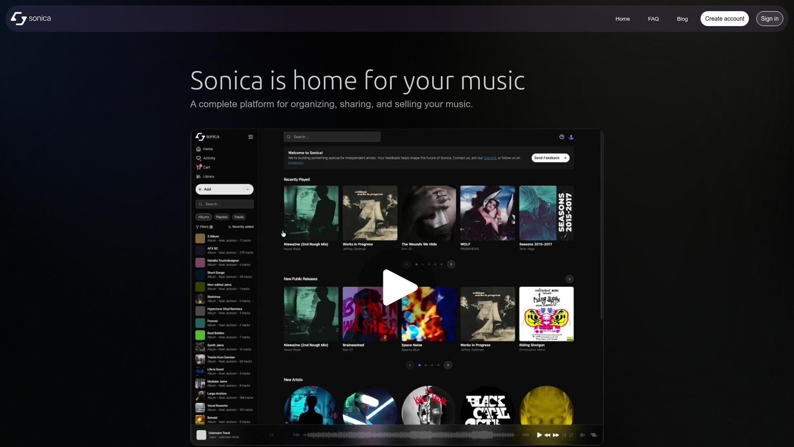This screenshot has width=794, height=447.
Task: Click the waveform icon at the player's right end
Action: tap(594, 435)
